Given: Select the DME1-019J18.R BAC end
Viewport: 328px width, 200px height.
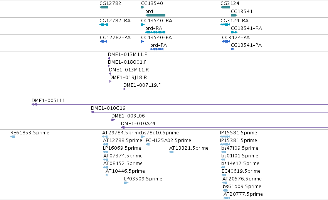Looking at the screenshot, I should pos(111,81).
